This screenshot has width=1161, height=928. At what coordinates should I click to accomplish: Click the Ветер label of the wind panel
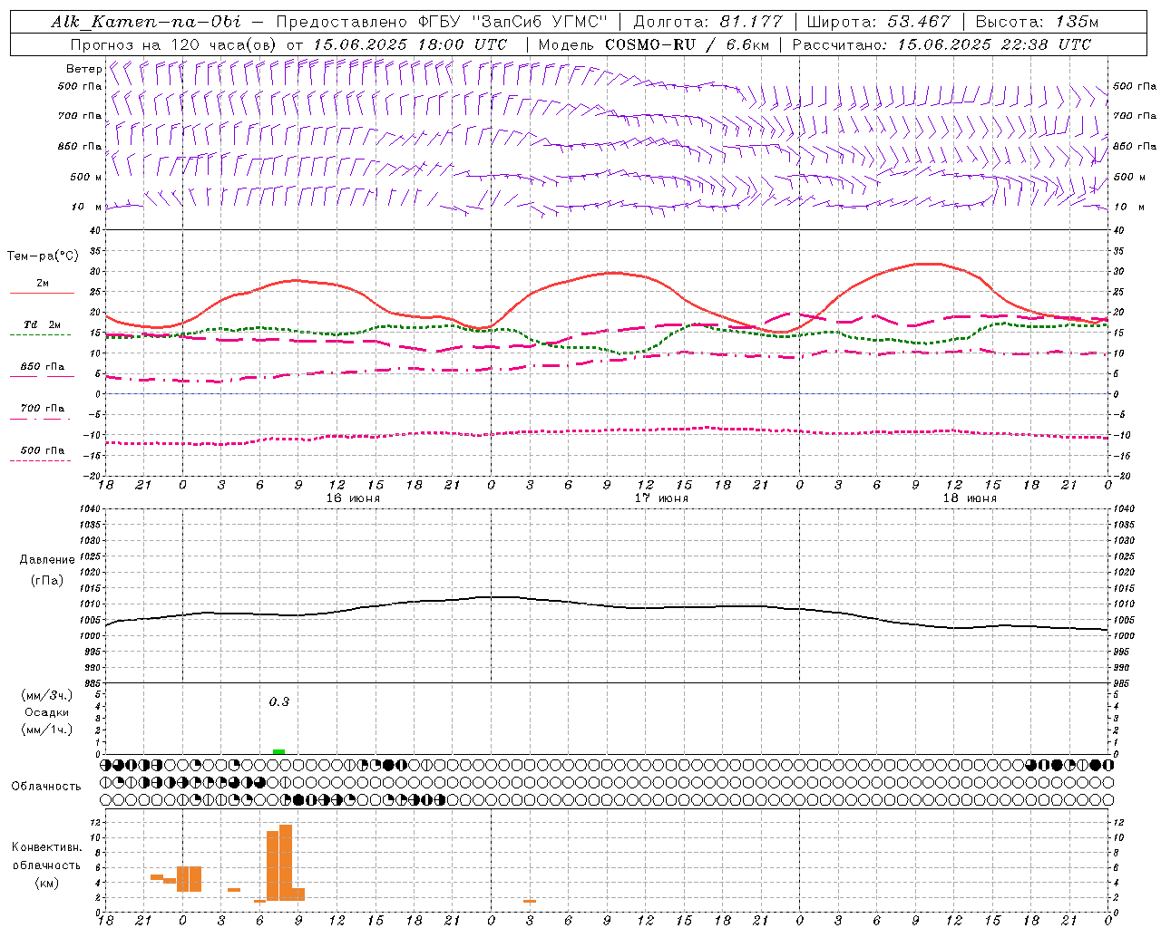(83, 69)
